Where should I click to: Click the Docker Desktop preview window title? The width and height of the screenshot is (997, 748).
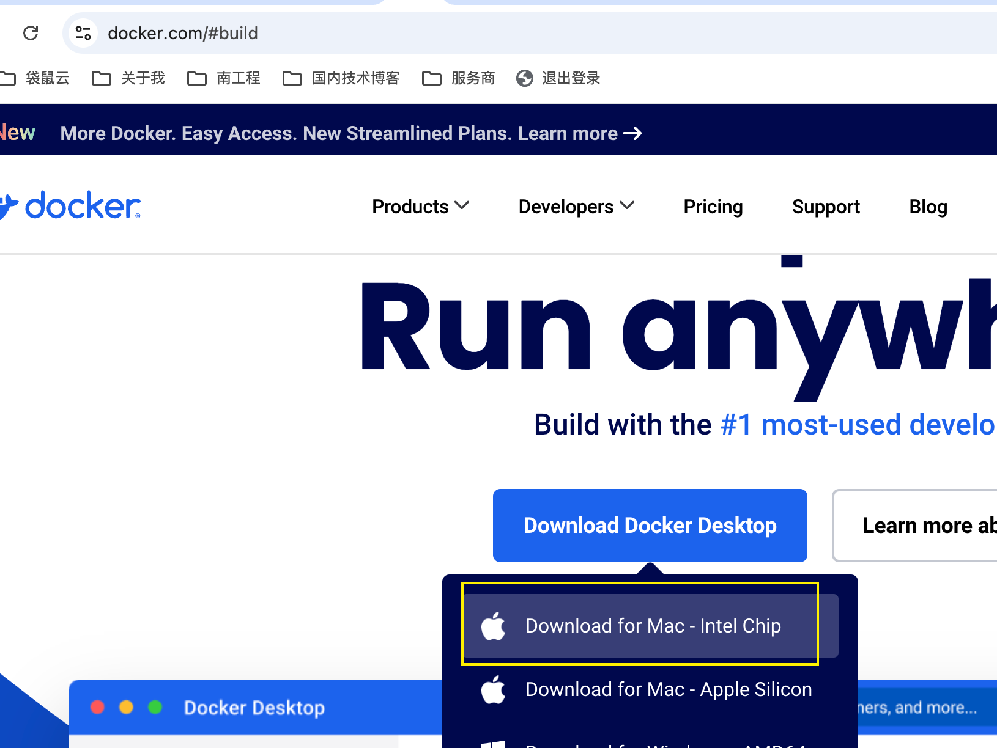254,708
